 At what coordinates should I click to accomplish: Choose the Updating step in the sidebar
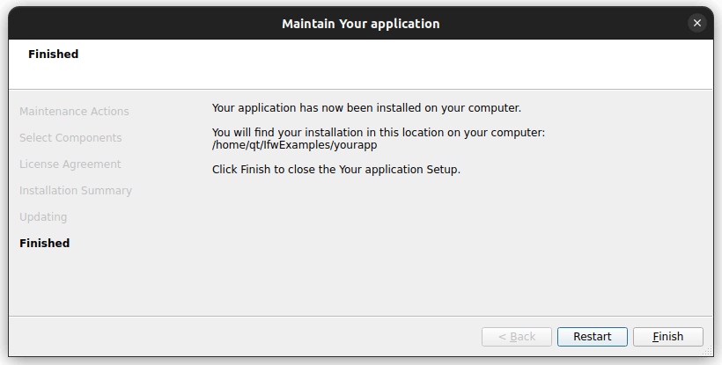[x=43, y=217]
